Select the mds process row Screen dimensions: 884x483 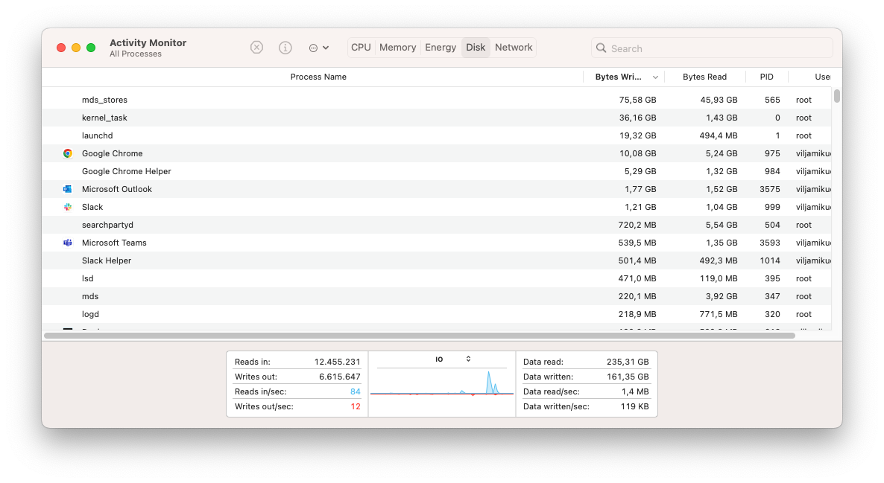[437, 296]
